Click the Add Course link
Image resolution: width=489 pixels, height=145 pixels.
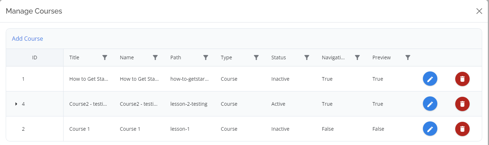pos(27,39)
